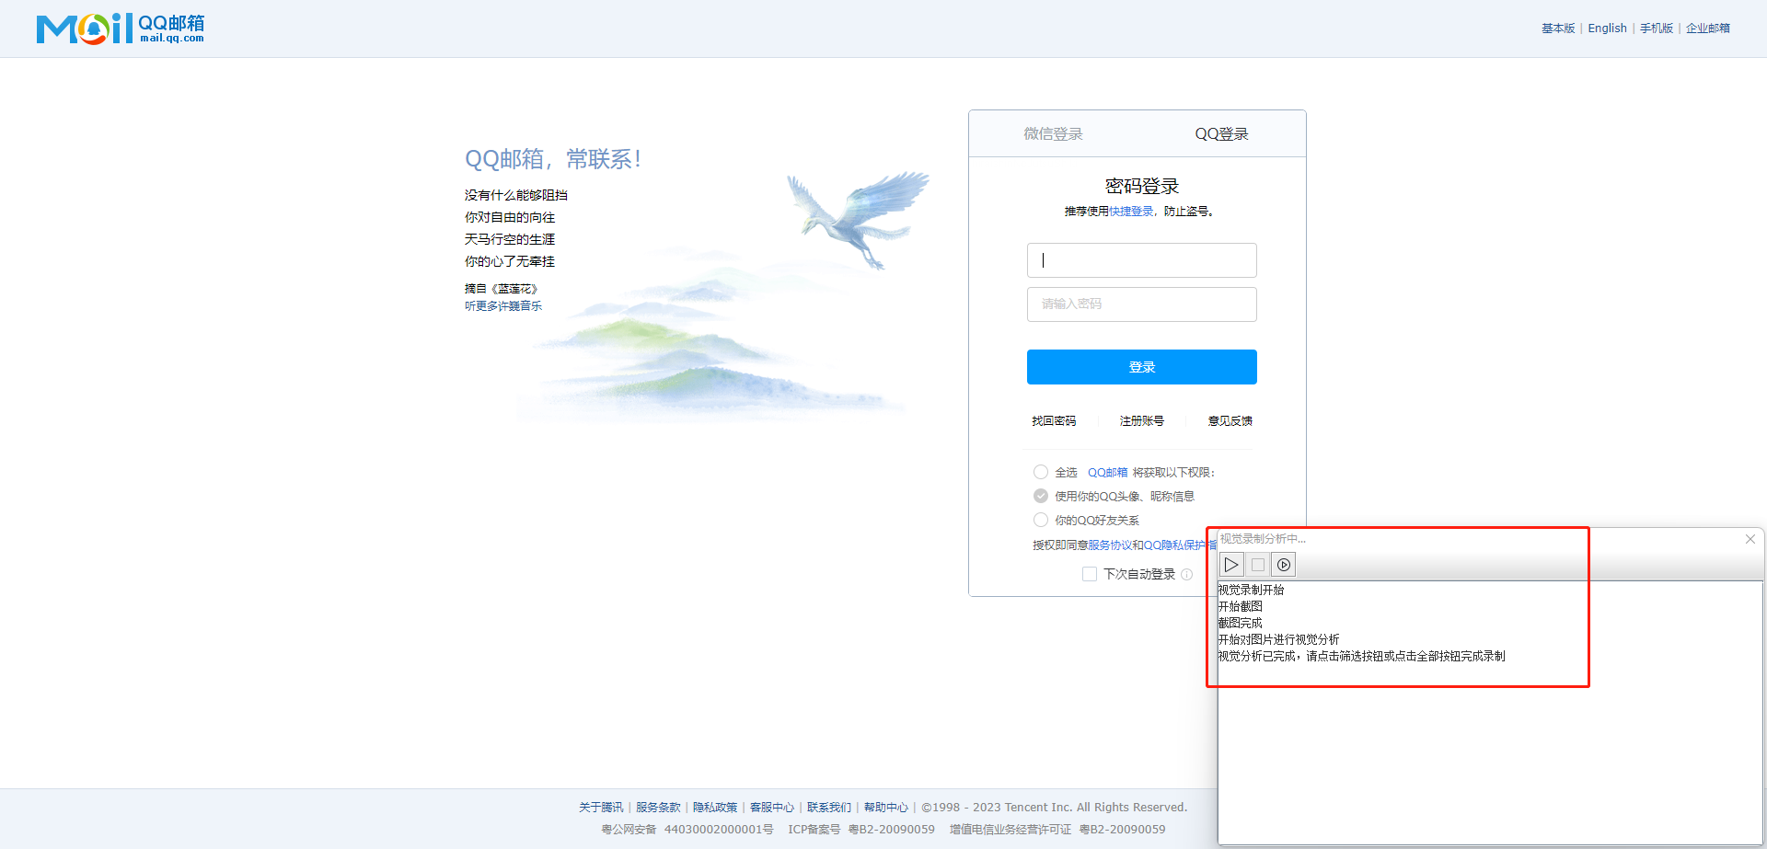Click the 快捷登录 link
Viewport: 1767px width, 849px height.
[1131, 212]
